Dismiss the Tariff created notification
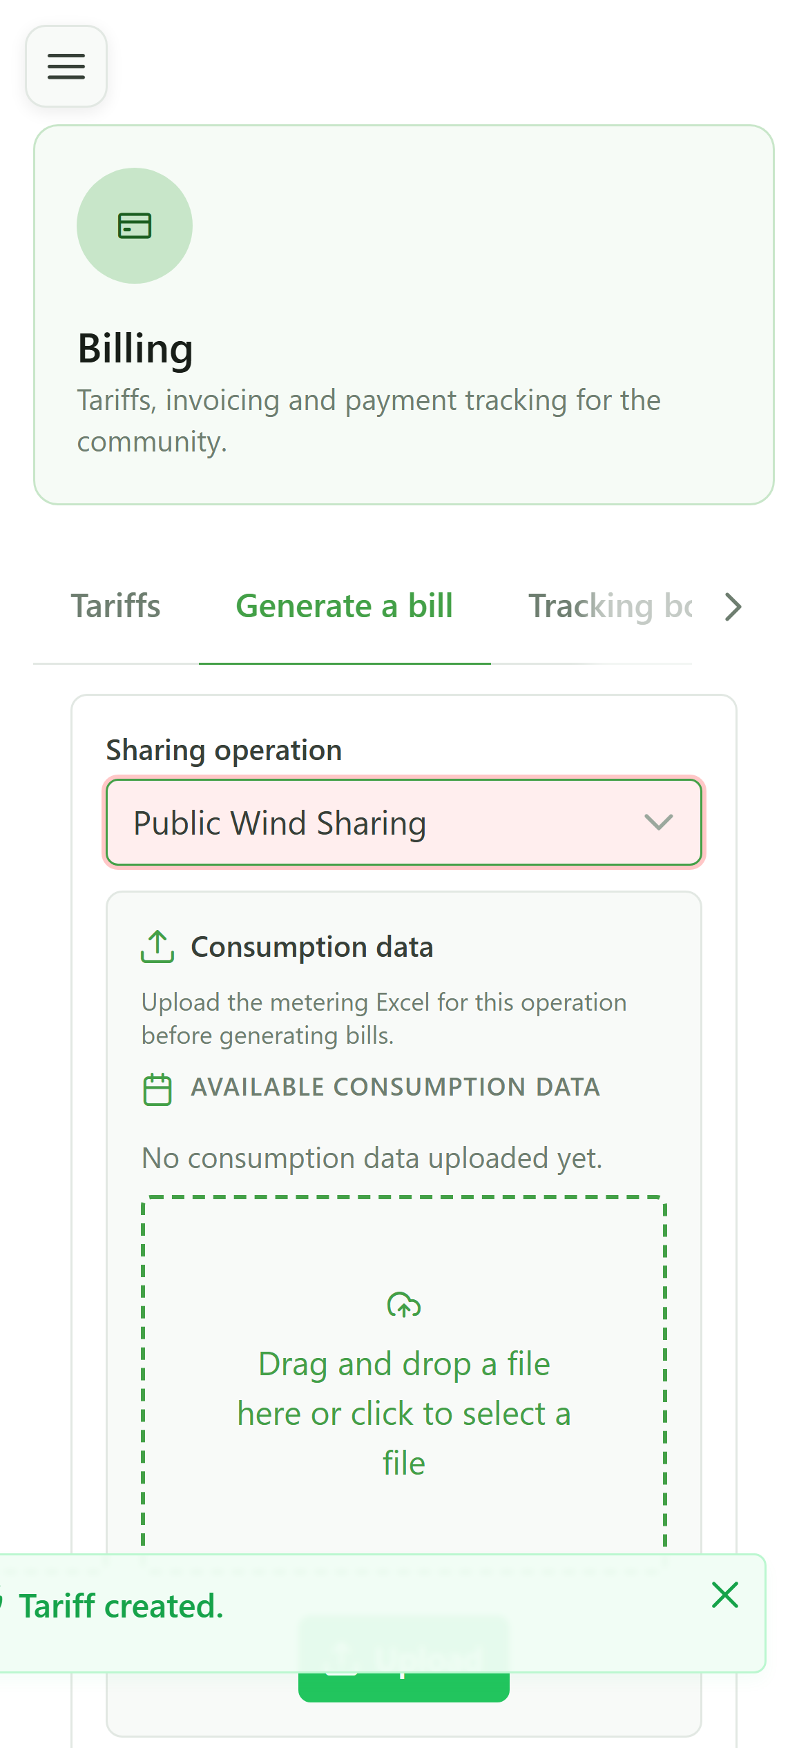 click(725, 1595)
